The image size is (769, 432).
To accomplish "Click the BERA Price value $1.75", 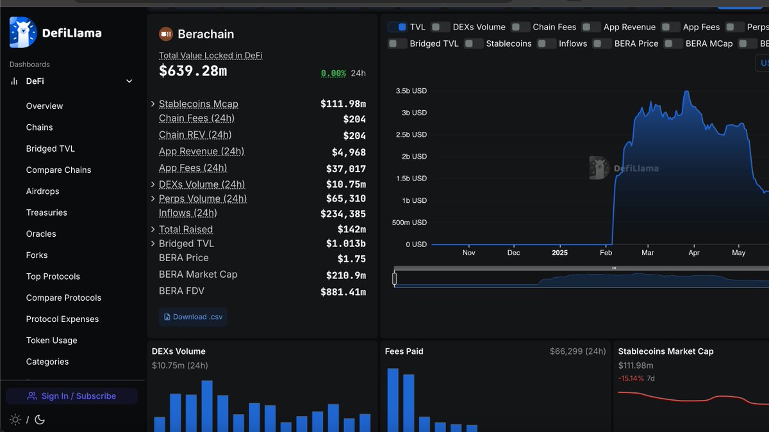I will [x=352, y=259].
